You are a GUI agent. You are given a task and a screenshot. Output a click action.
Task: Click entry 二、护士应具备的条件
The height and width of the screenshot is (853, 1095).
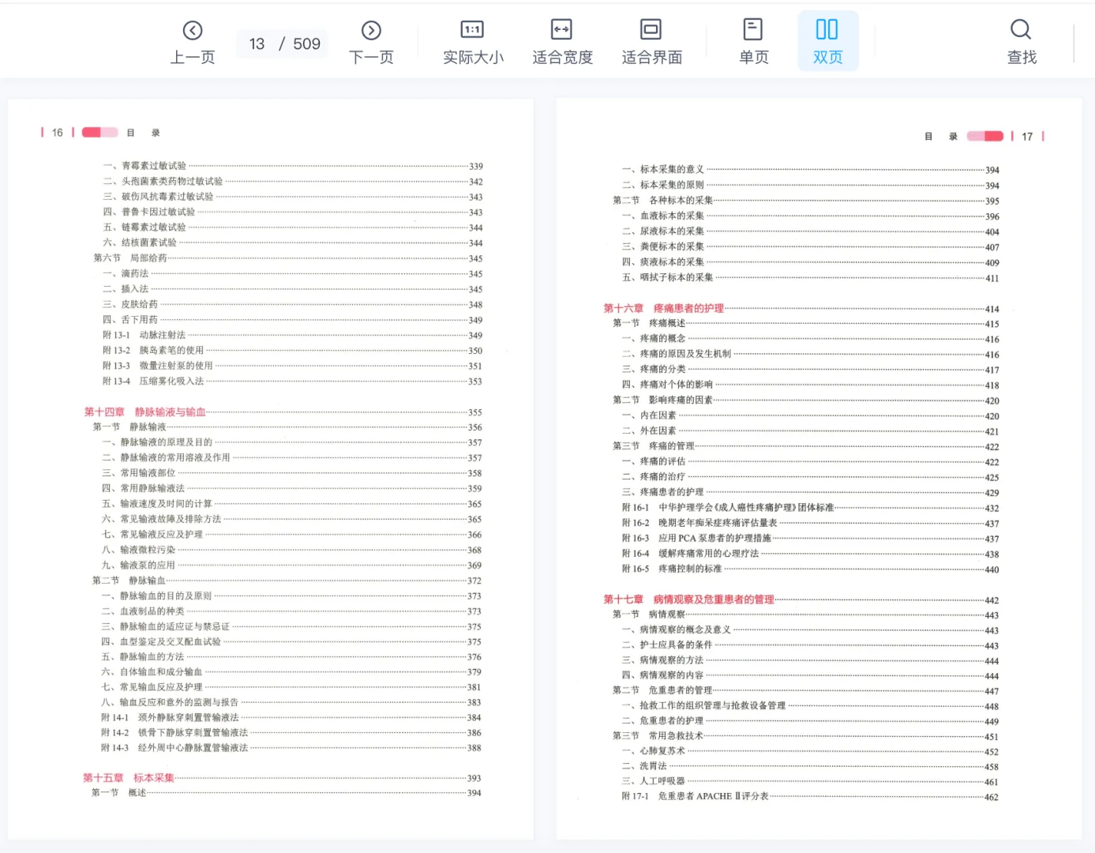coord(667,645)
